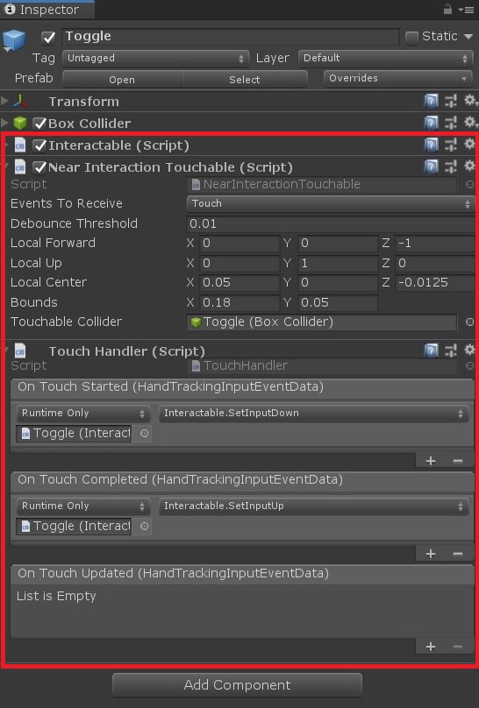Edit Local Forward Z field
The width and height of the screenshot is (479, 708).
[x=434, y=244]
